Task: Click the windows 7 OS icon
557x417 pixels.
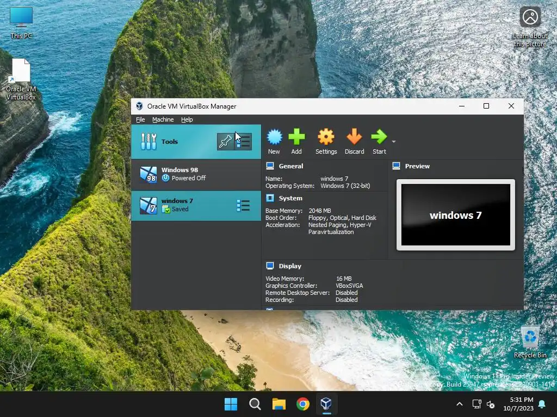Action: pos(148,206)
